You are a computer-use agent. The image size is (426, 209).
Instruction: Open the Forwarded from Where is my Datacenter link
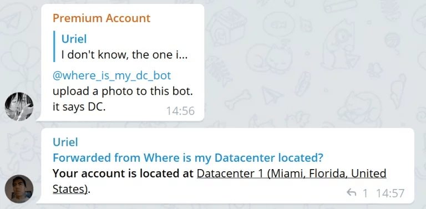187,157
